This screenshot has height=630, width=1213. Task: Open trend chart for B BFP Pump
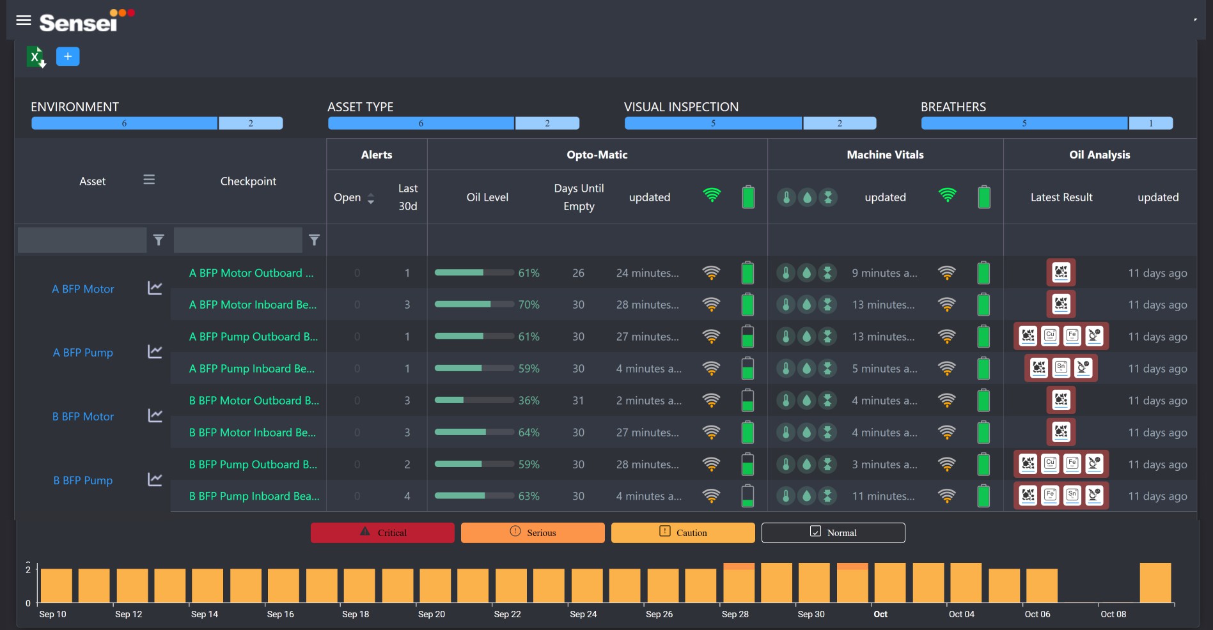coord(155,480)
